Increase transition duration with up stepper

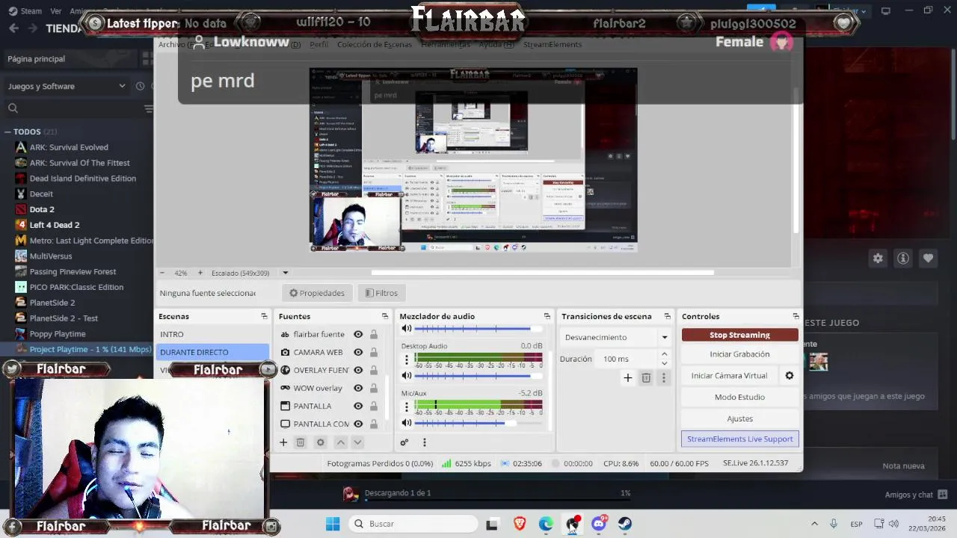[x=664, y=355]
